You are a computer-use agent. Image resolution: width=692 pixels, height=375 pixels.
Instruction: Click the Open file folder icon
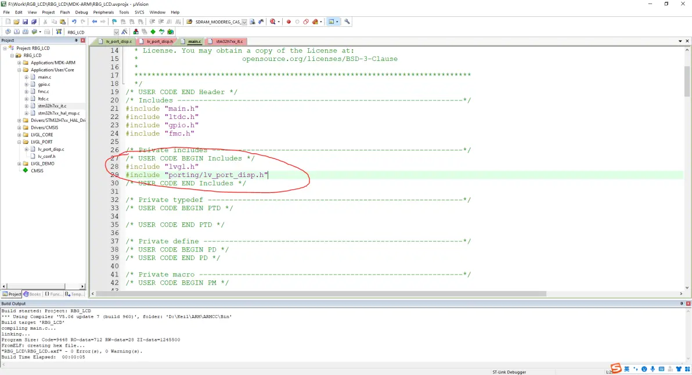pos(17,22)
